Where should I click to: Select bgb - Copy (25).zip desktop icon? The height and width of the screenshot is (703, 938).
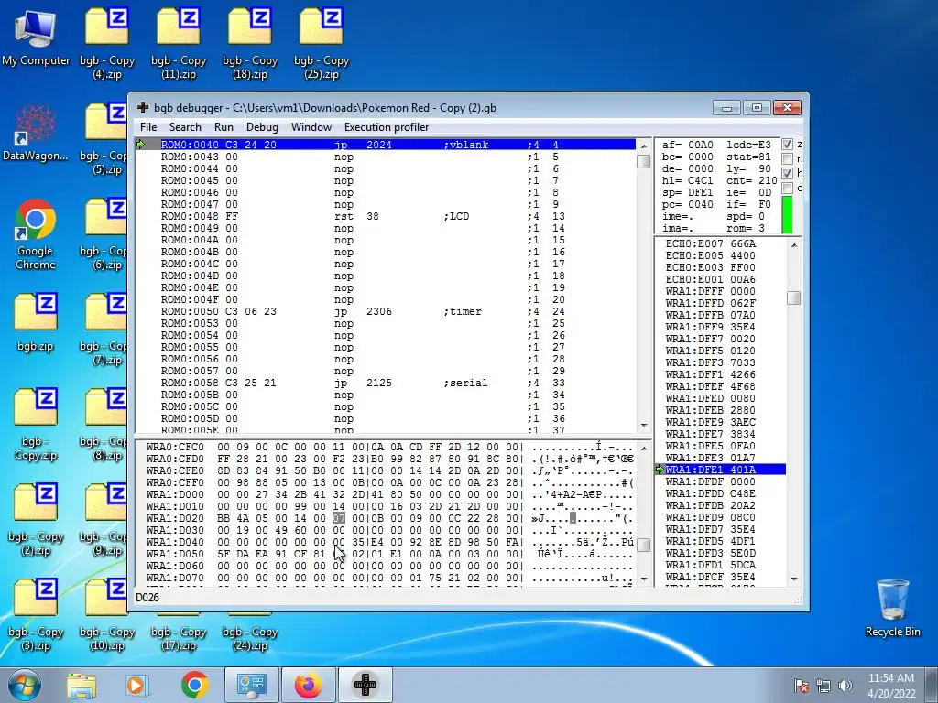click(x=322, y=44)
